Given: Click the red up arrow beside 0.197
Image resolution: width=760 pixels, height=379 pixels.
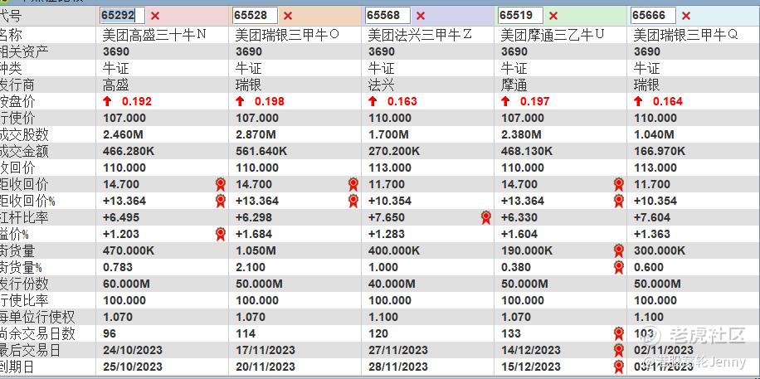Looking at the screenshot, I should pos(505,101).
